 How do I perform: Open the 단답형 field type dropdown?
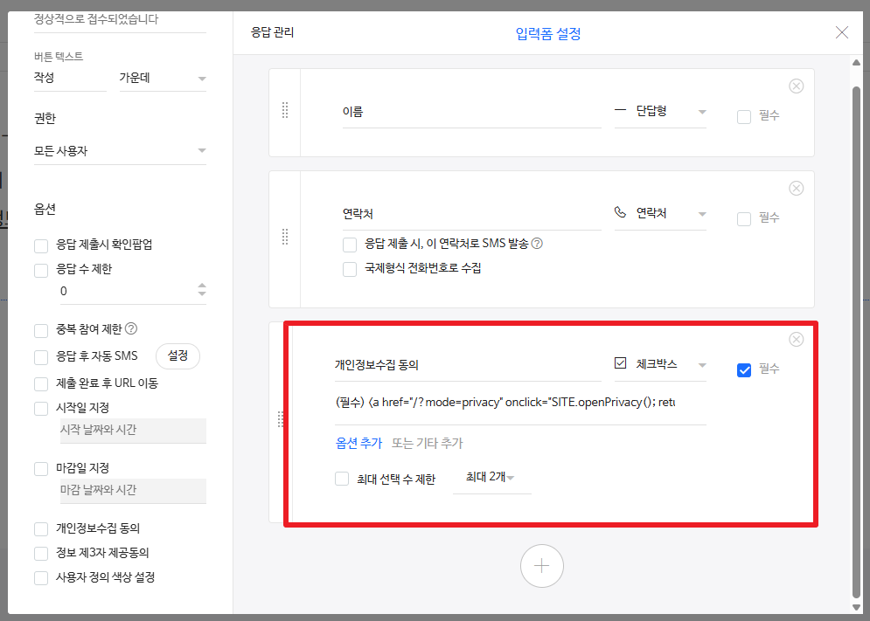tap(660, 112)
